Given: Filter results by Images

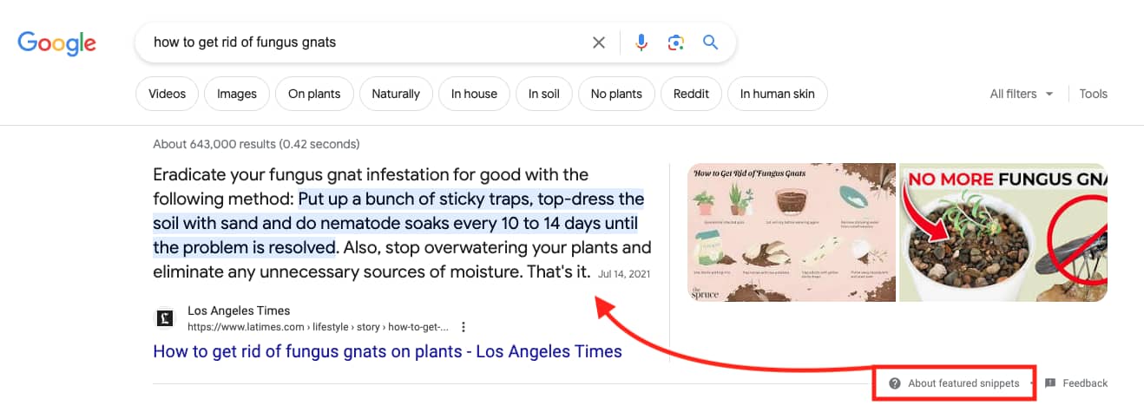Looking at the screenshot, I should click(237, 94).
